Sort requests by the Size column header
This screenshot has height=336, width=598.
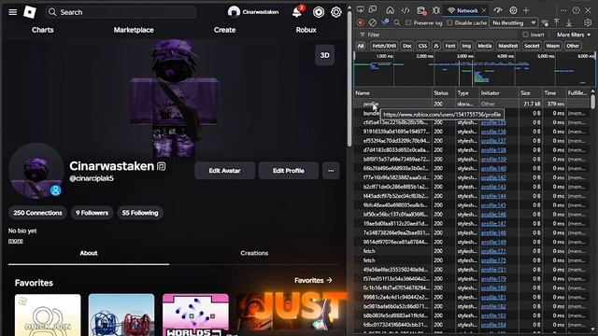point(530,93)
